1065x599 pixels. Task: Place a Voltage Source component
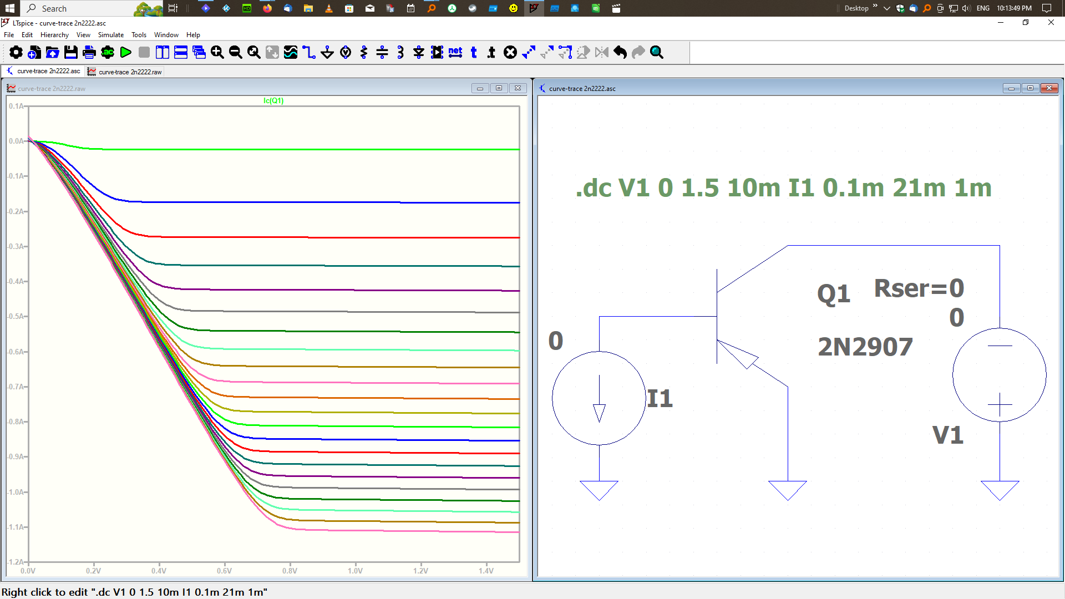click(346, 52)
